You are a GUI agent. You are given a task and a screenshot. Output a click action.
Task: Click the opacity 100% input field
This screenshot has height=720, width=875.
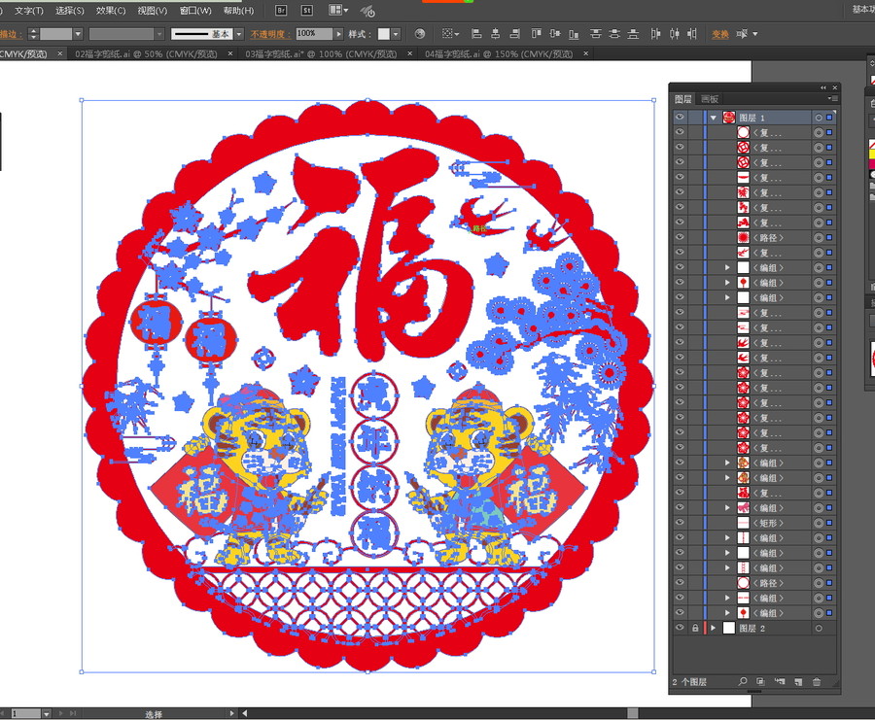314,34
